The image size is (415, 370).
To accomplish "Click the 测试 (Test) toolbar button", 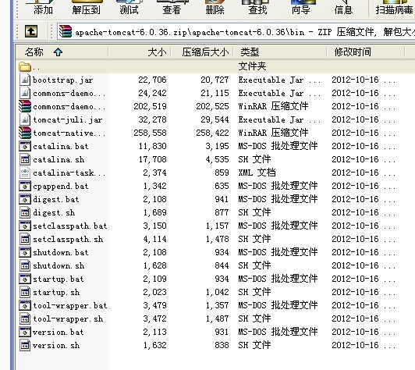I will [x=129, y=8].
